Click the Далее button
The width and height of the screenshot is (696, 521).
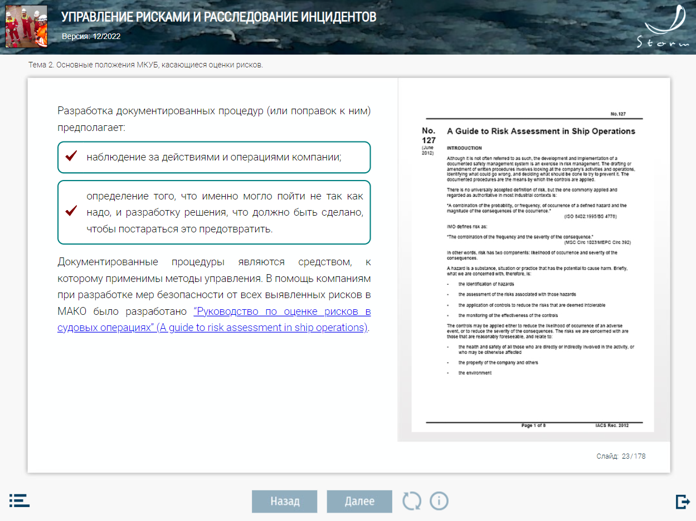pos(359,501)
